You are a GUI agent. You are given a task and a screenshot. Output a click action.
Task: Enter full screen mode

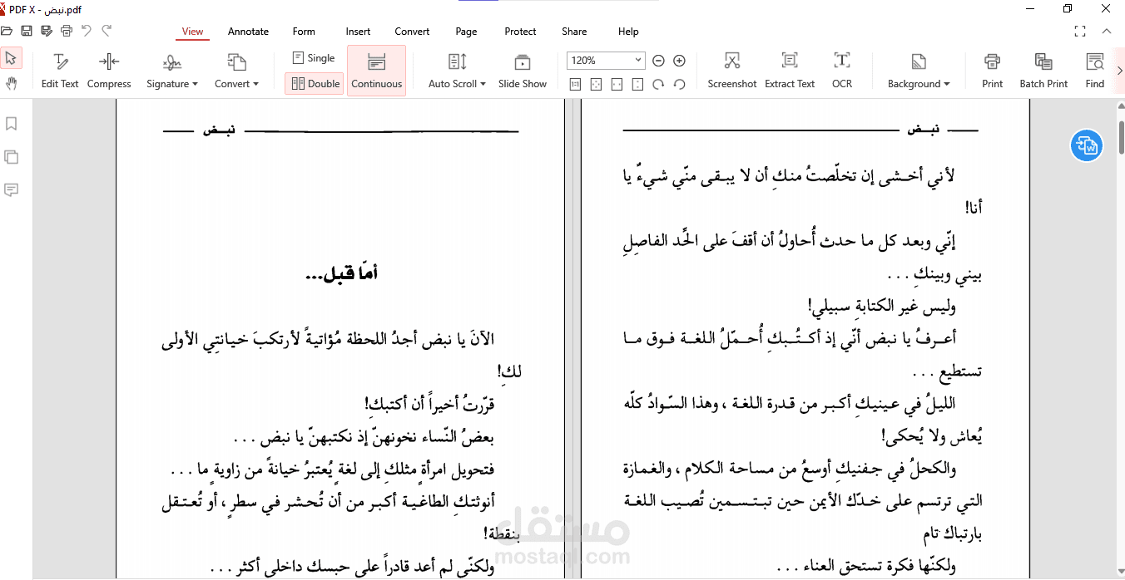click(x=1080, y=32)
